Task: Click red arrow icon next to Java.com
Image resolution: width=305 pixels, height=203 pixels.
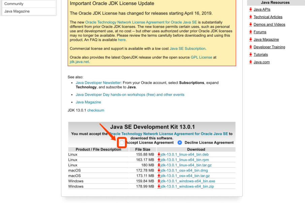Action: click(250, 62)
